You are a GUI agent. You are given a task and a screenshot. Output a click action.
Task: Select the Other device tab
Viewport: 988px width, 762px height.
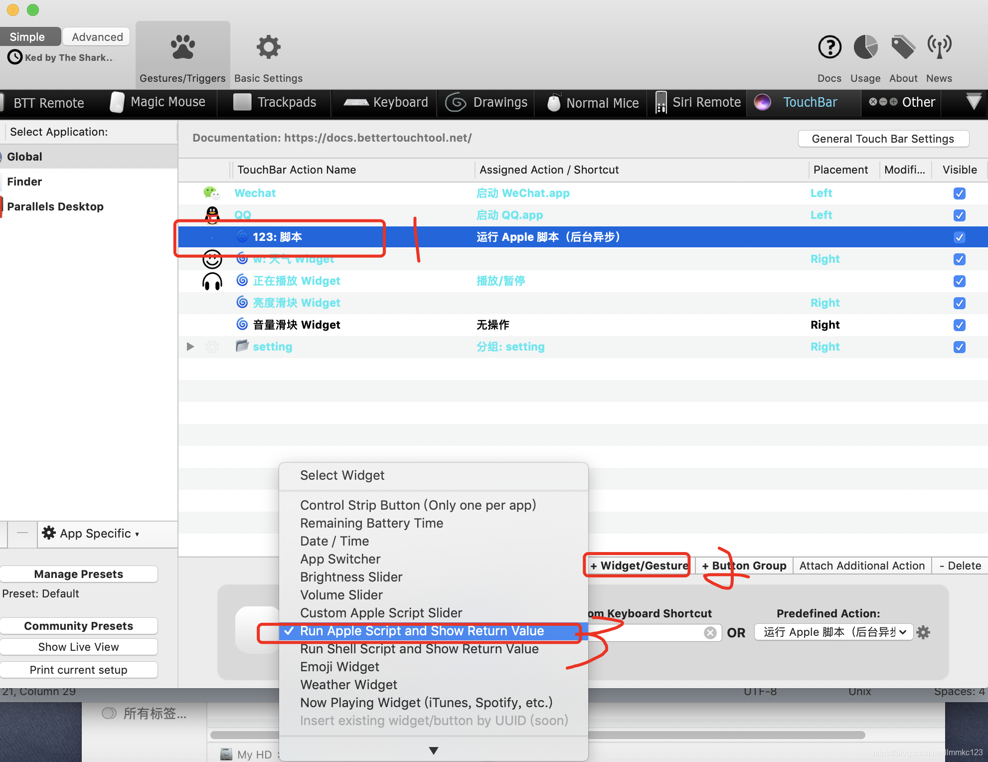point(901,102)
